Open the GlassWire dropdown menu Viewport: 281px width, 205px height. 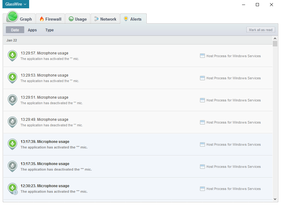16,4
